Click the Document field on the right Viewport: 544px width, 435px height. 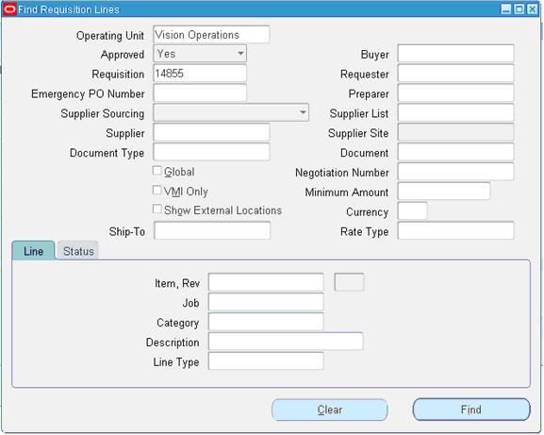[x=455, y=152]
